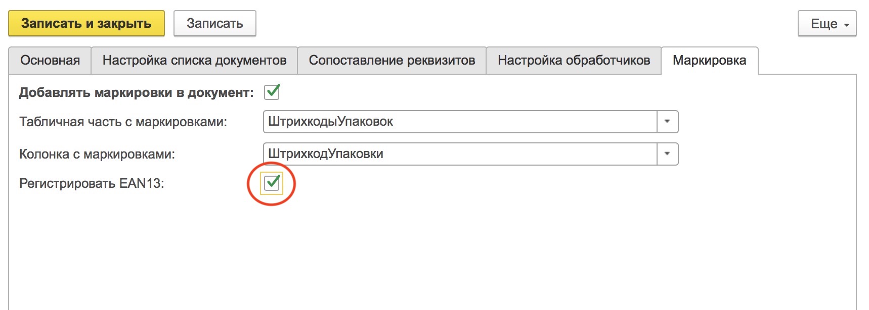Toggle the "Добавлять маркировки в документ" checkbox
This screenshot has width=869, height=310.
click(x=272, y=92)
